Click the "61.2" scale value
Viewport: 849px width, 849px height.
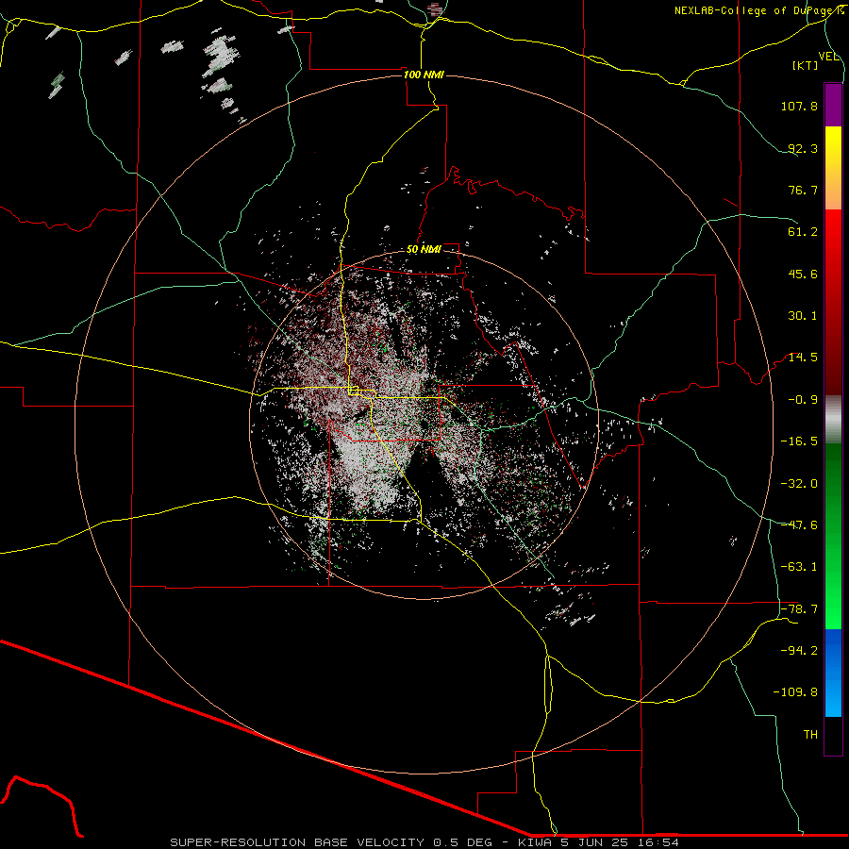pyautogui.click(x=803, y=232)
